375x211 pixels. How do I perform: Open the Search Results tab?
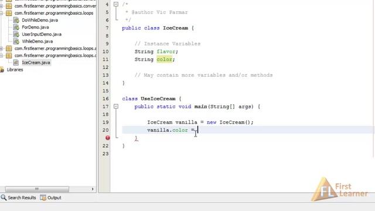(x=22, y=198)
